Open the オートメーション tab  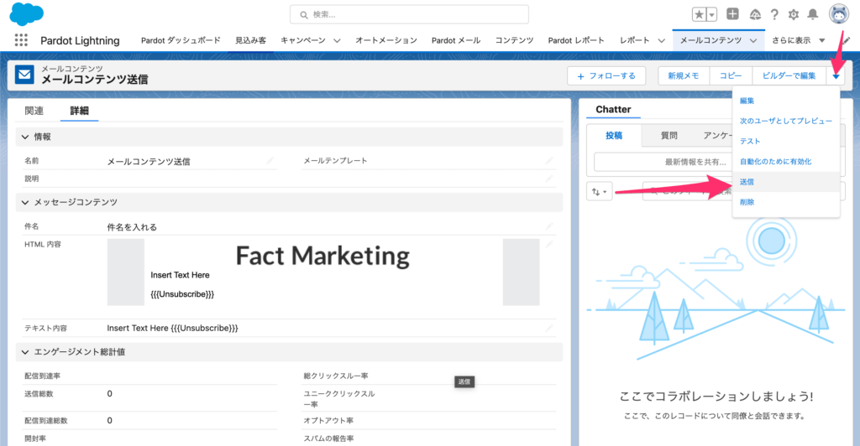coord(386,40)
